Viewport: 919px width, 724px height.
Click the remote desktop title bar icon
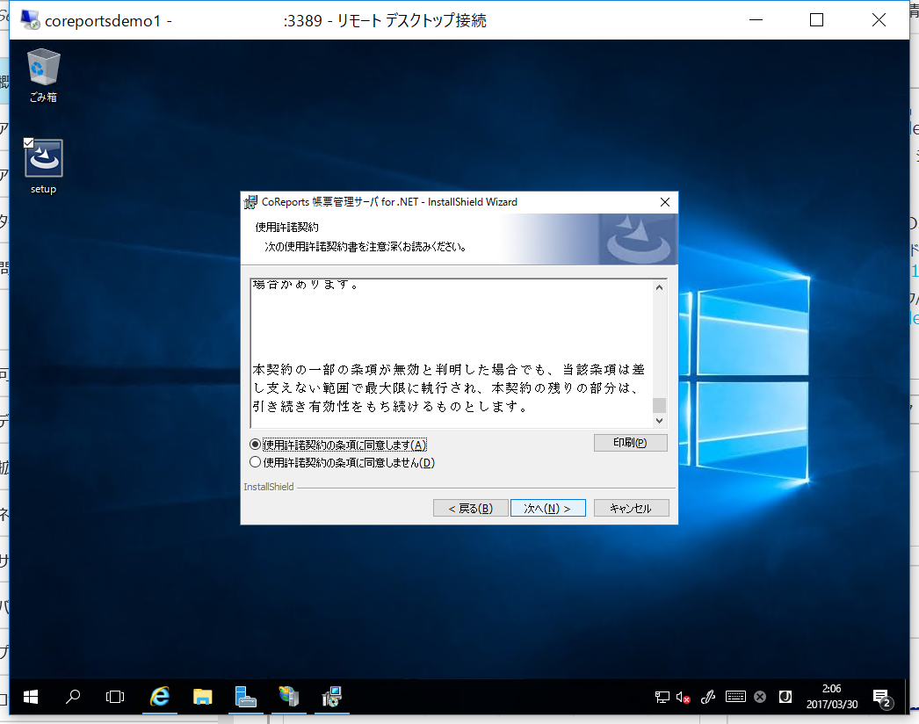[x=30, y=20]
